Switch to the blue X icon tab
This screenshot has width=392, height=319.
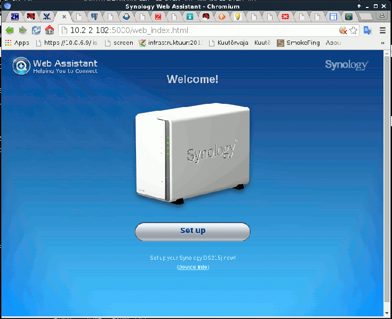(47, 17)
